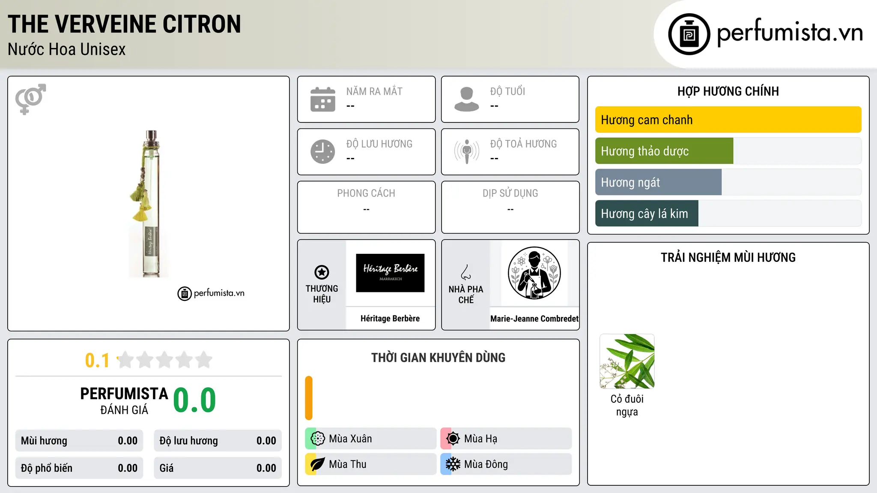Click the orange recommended-time bar
The height and width of the screenshot is (493, 877).
309,398
